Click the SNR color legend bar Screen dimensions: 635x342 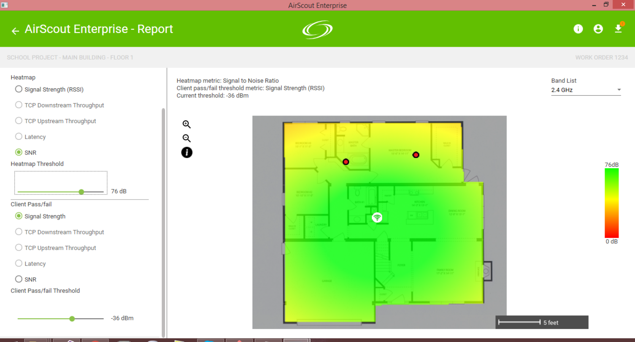coord(611,203)
